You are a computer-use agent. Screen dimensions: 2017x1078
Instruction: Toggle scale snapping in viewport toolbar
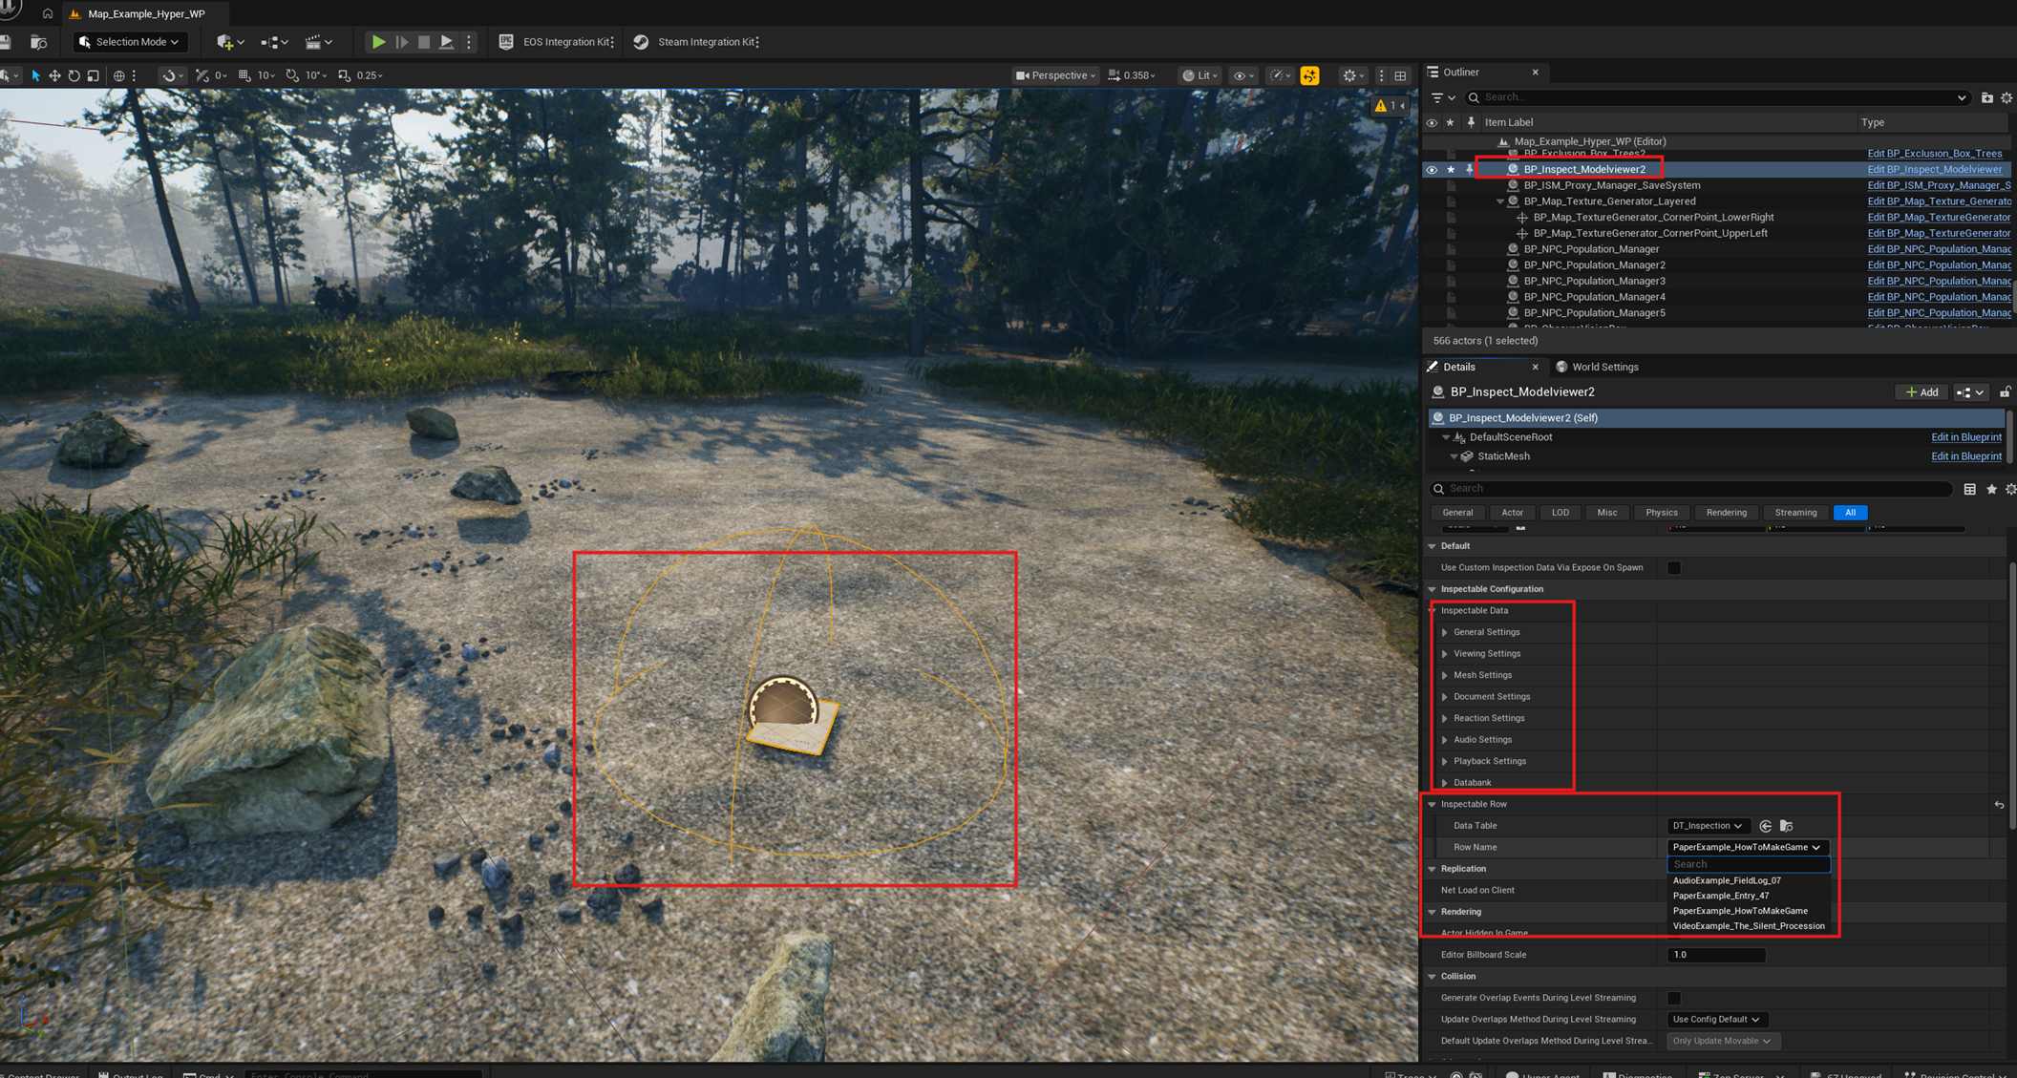344,75
